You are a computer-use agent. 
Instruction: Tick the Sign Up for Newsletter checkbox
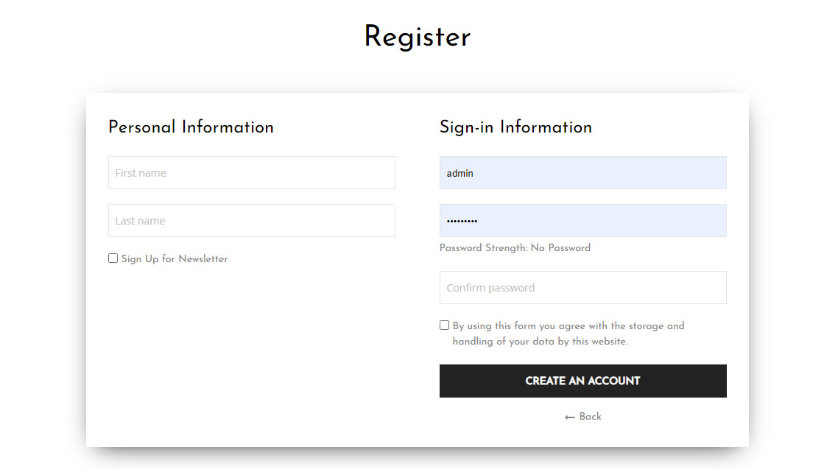pos(113,258)
